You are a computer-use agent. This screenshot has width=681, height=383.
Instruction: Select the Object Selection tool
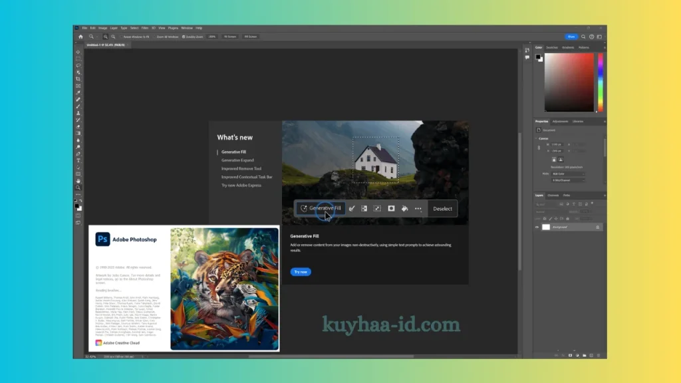(x=78, y=72)
